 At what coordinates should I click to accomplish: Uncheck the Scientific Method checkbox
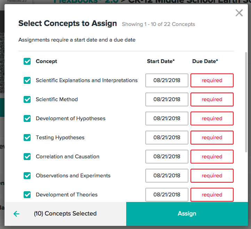click(x=27, y=99)
